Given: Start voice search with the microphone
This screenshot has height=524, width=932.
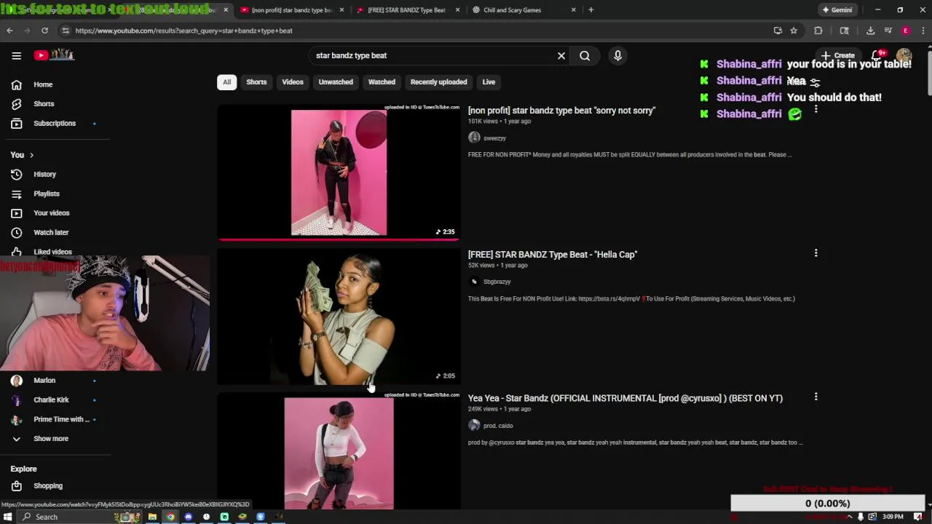Looking at the screenshot, I should [617, 55].
